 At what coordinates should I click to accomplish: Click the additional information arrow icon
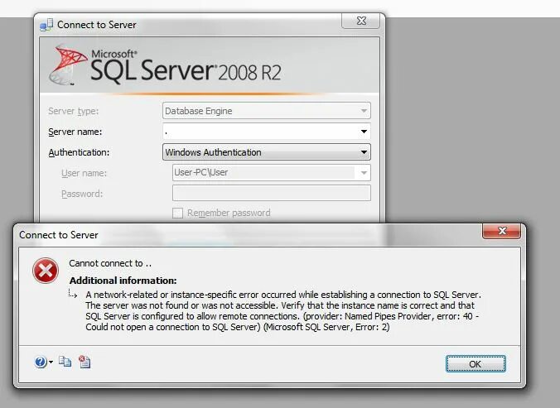pos(73,294)
